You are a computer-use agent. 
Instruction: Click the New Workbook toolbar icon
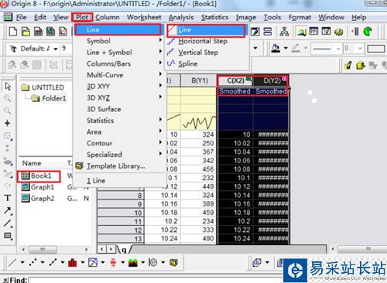click(38, 32)
